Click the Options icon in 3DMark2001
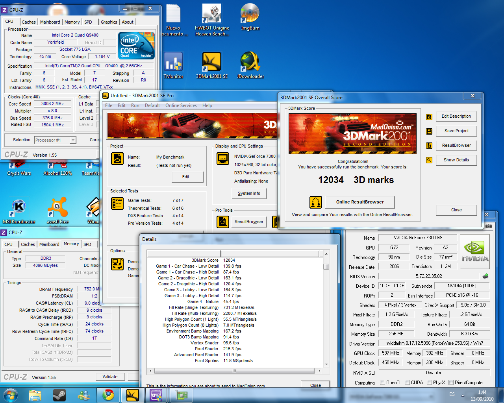Viewport: 504px width, 403px height. (x=117, y=264)
